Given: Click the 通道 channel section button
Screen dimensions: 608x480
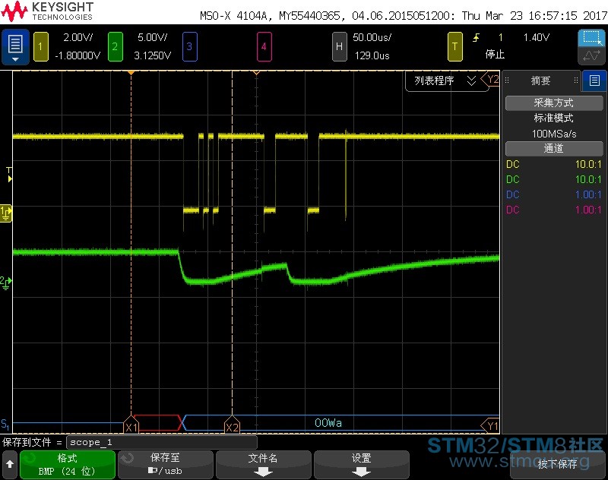Looking at the screenshot, I should point(554,149).
